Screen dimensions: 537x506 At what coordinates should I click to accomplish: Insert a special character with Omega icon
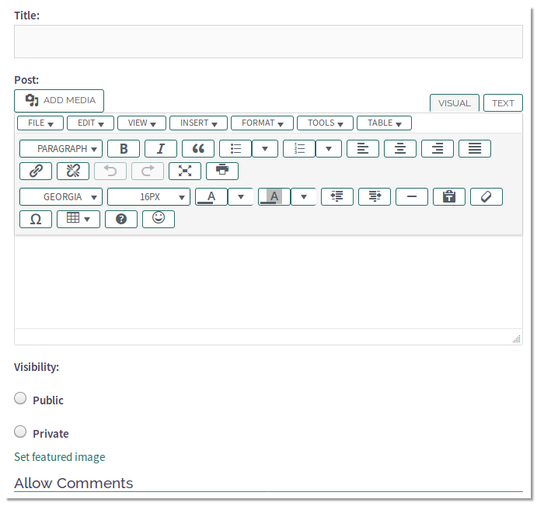click(36, 219)
